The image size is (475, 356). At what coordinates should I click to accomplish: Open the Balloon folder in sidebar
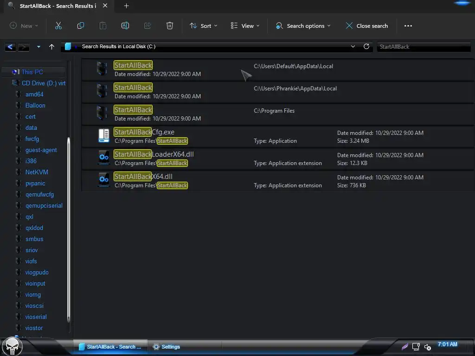(35, 106)
